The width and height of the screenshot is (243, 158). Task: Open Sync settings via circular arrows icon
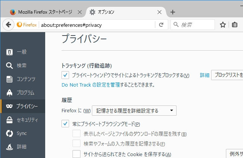pyautogui.click(x=9, y=133)
